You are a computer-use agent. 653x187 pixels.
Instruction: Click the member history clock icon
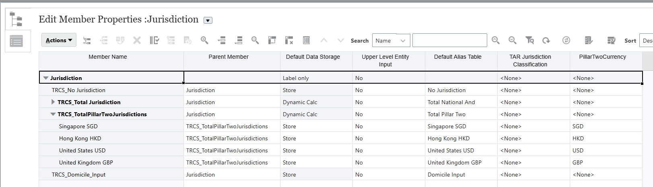[187, 40]
